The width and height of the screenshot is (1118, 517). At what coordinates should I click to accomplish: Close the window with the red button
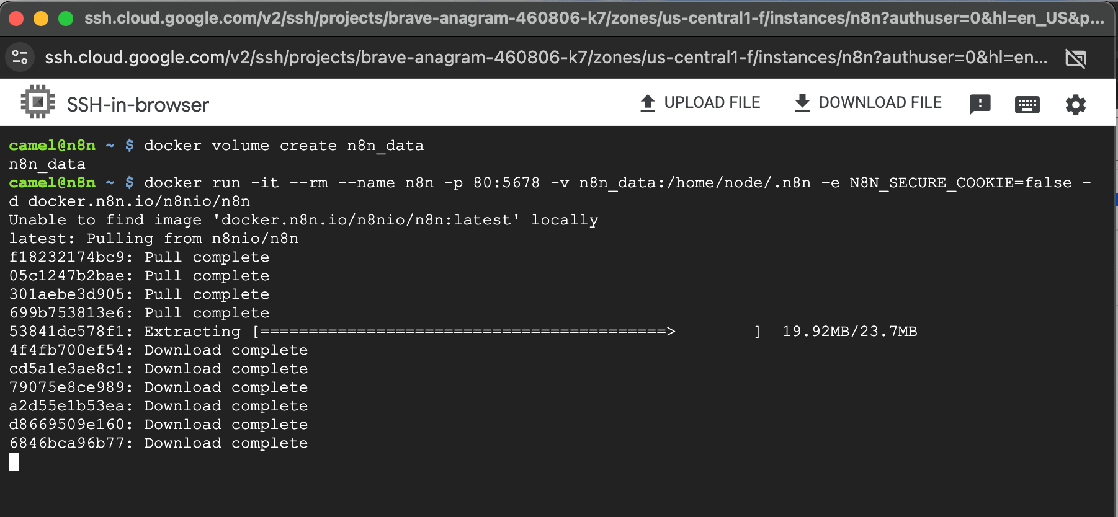17,19
